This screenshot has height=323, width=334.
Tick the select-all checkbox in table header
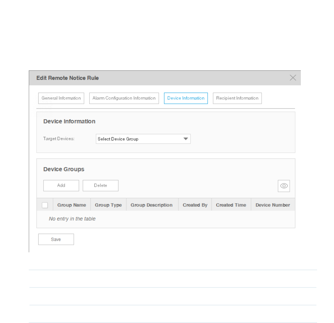(45, 205)
